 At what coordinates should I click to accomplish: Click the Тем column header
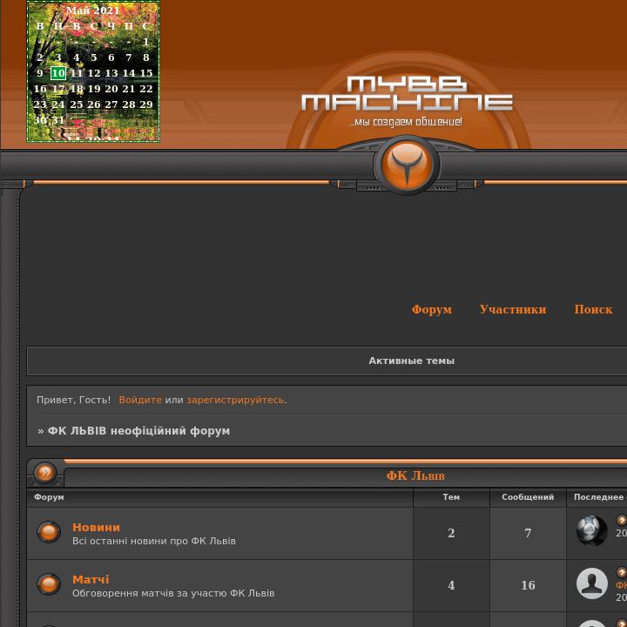coord(451,497)
